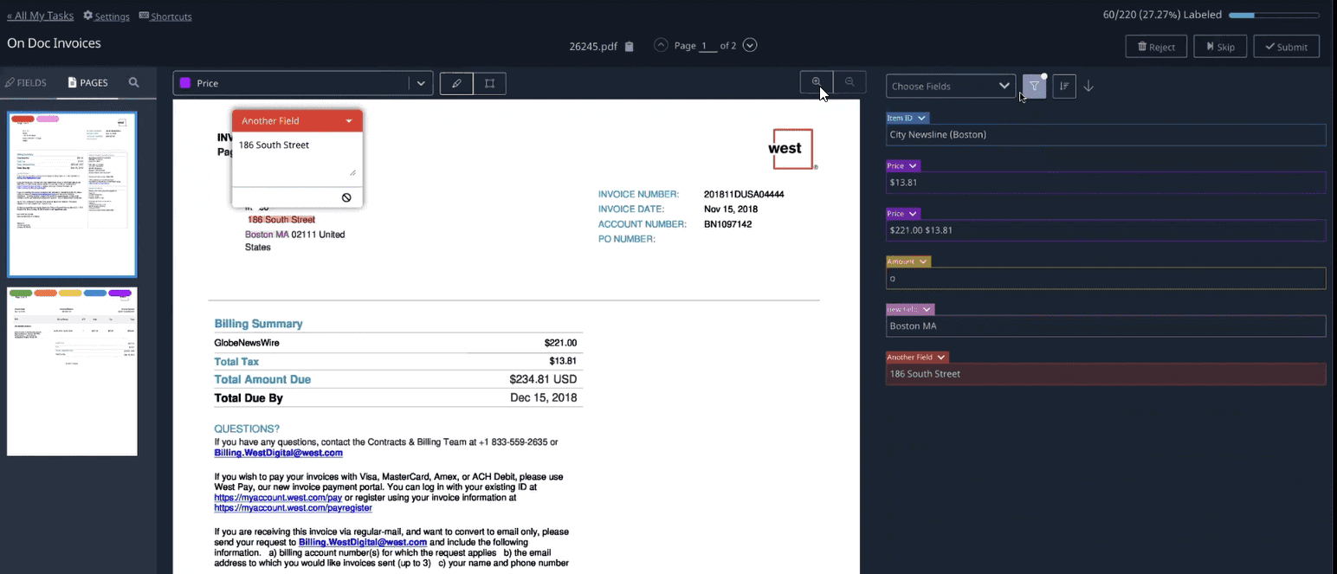Open the All My Tasks link

tap(40, 16)
